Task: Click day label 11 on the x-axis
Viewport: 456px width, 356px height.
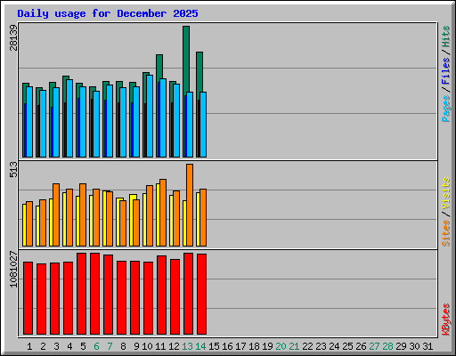Action: click(160, 346)
